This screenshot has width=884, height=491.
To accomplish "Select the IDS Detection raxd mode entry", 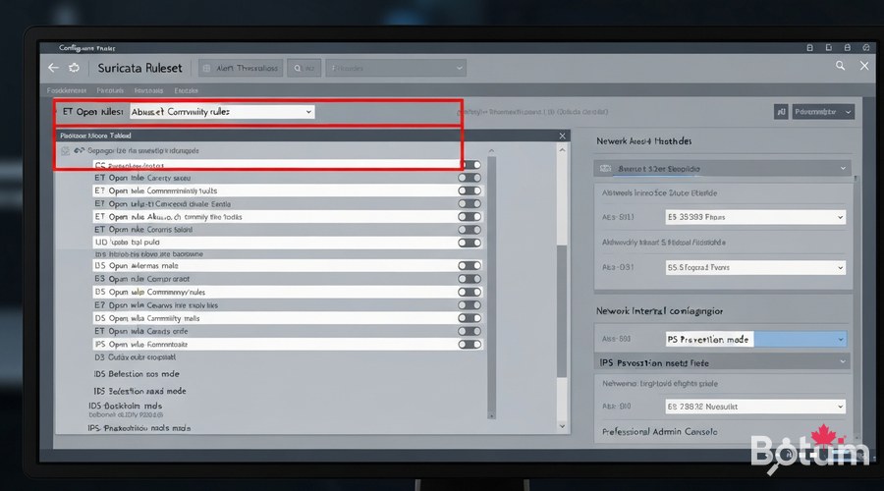I will pyautogui.click(x=139, y=391).
